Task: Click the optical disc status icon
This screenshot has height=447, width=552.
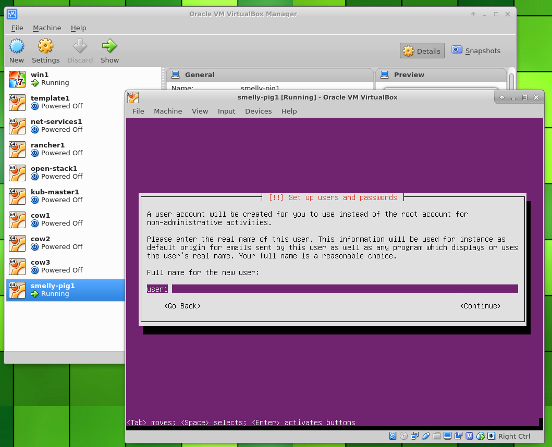Action: pos(404,436)
